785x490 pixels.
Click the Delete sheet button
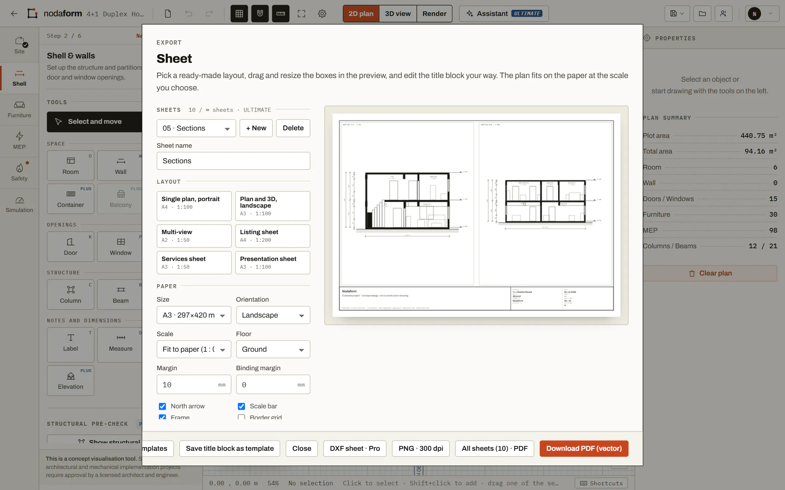click(293, 128)
